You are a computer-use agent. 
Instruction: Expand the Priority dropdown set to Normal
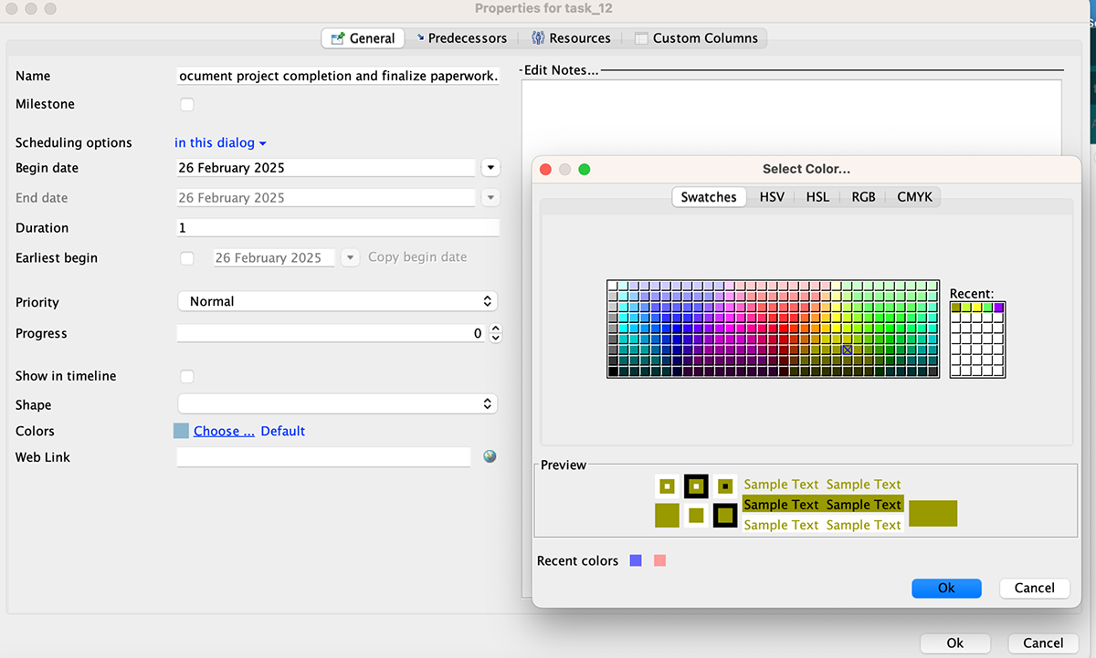[337, 301]
